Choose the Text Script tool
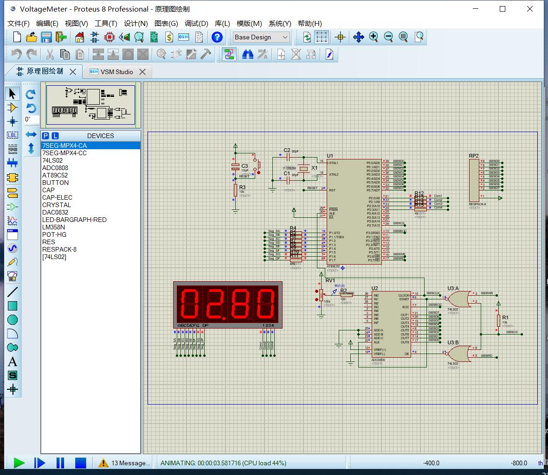Image resolution: width=548 pixels, height=475 pixels. (x=12, y=149)
